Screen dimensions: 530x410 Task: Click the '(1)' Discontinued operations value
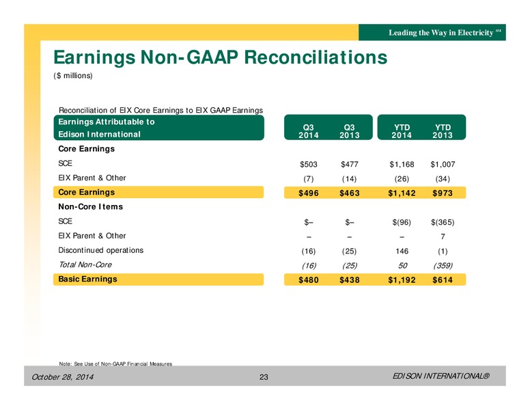[443, 251]
